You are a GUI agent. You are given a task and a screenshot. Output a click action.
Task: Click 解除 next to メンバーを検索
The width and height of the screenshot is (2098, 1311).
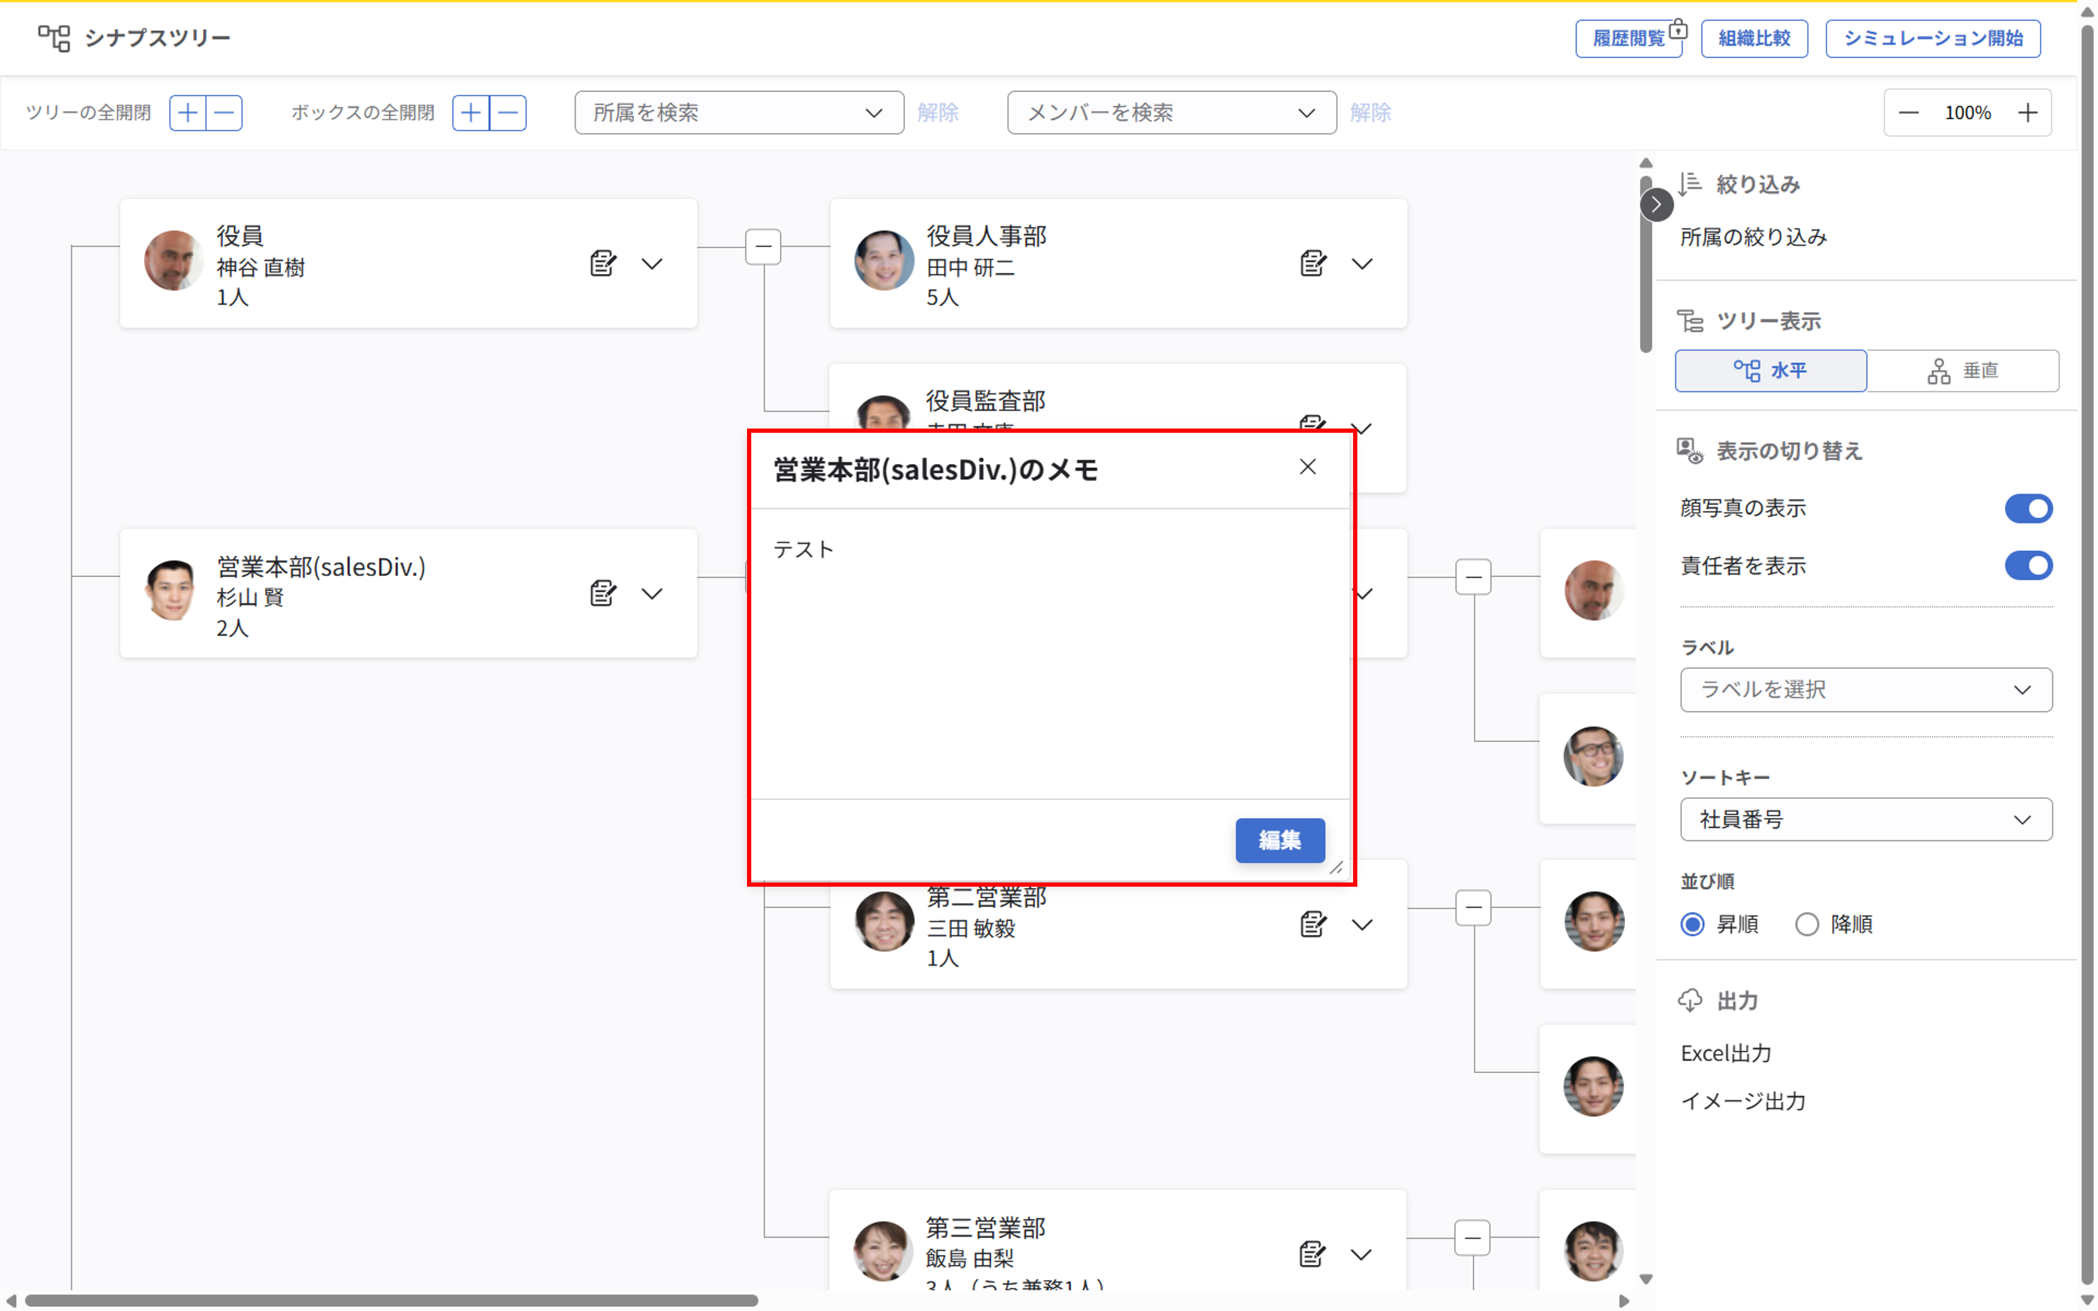pyautogui.click(x=1370, y=113)
